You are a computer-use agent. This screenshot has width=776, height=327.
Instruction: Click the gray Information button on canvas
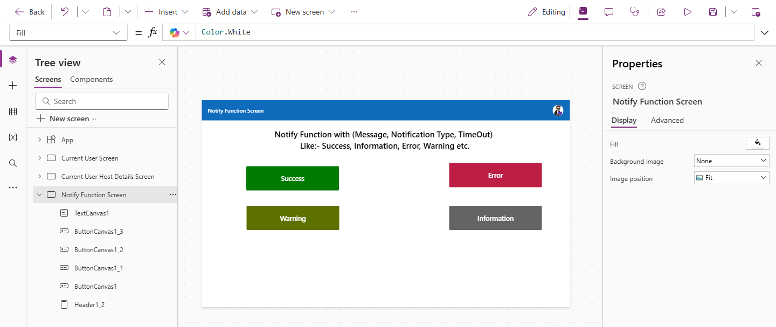pos(495,218)
